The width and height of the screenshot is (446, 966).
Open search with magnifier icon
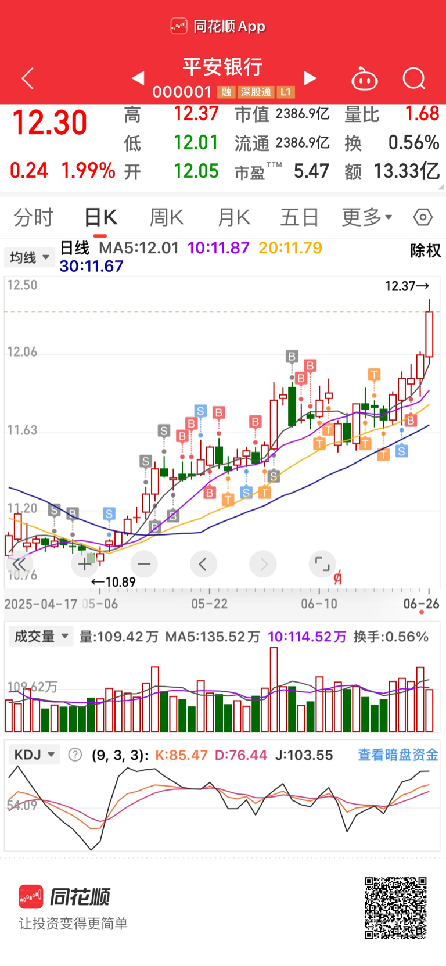414,78
